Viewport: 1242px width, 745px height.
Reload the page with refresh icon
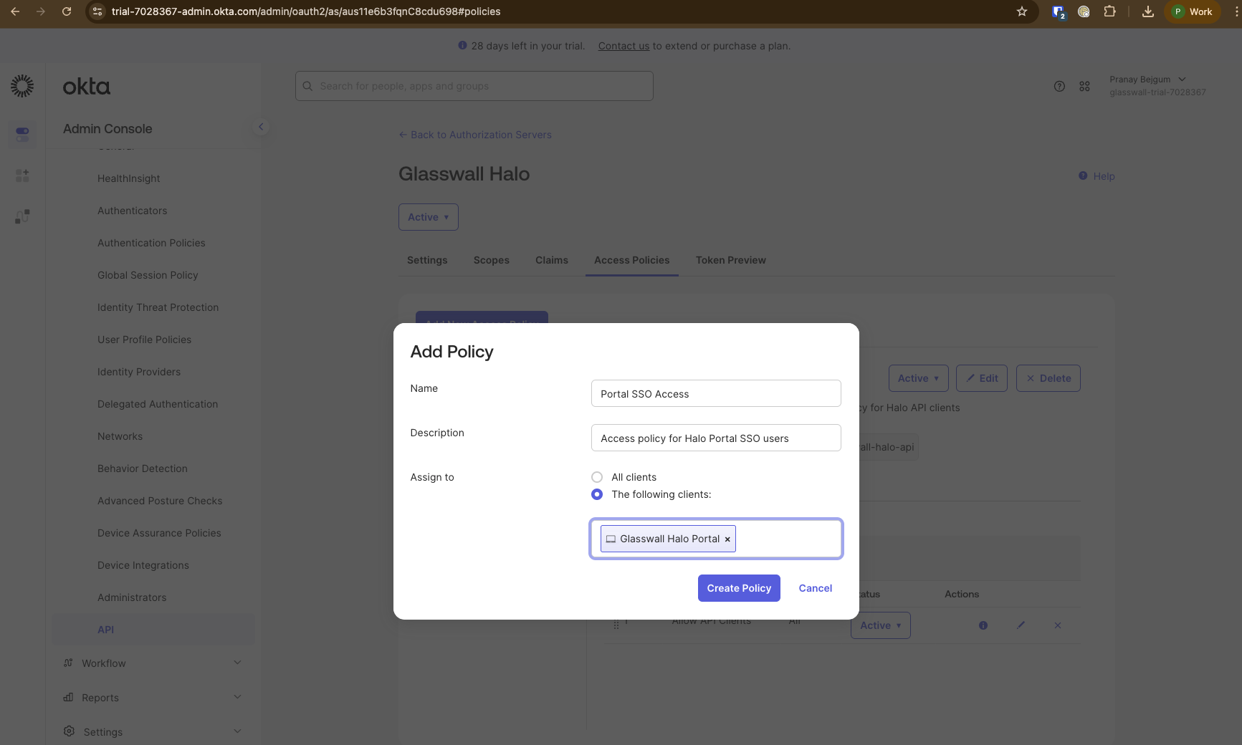pyautogui.click(x=67, y=11)
